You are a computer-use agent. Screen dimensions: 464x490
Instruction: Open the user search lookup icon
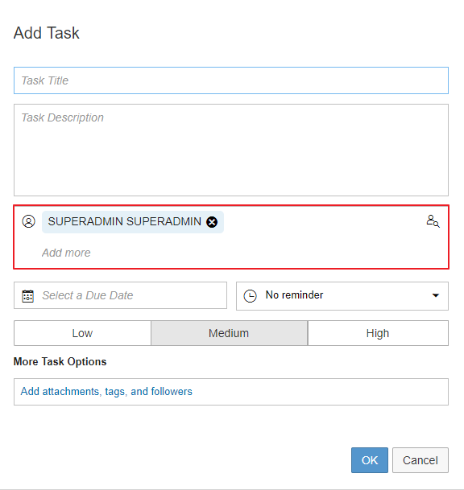[x=433, y=221]
